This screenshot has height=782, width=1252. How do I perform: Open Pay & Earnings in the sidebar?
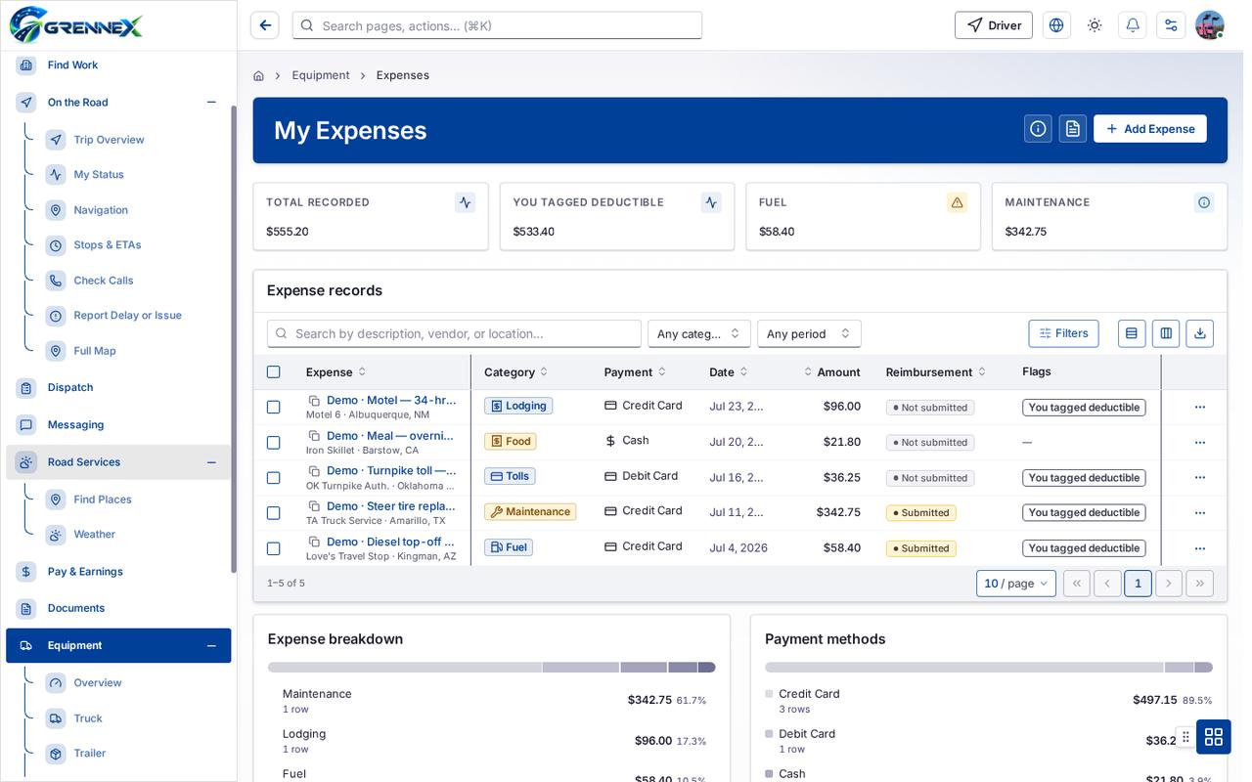pos(85,572)
